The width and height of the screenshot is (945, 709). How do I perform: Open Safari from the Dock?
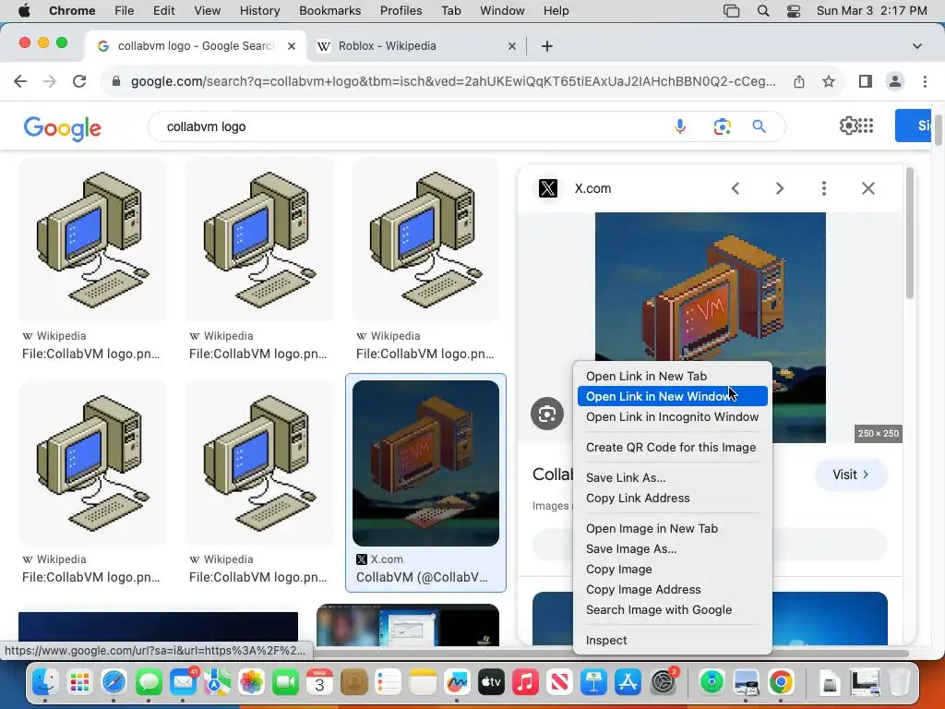pos(114,682)
